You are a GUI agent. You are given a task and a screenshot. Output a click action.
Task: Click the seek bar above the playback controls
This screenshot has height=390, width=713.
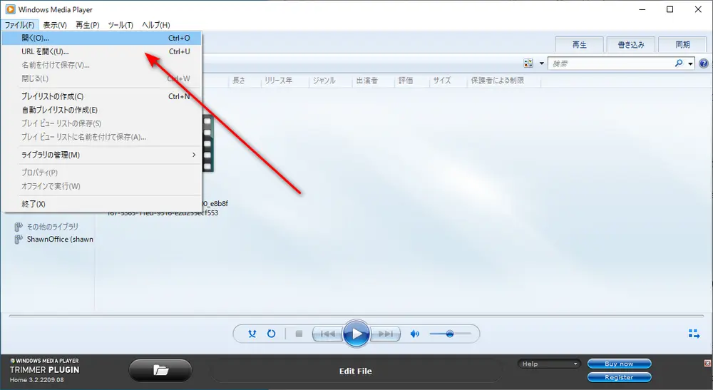[356, 315]
